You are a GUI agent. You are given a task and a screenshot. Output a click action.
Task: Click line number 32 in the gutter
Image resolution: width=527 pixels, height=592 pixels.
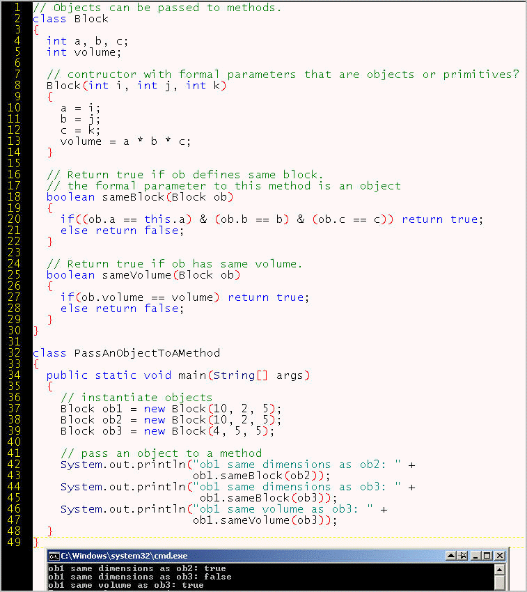pos(14,352)
